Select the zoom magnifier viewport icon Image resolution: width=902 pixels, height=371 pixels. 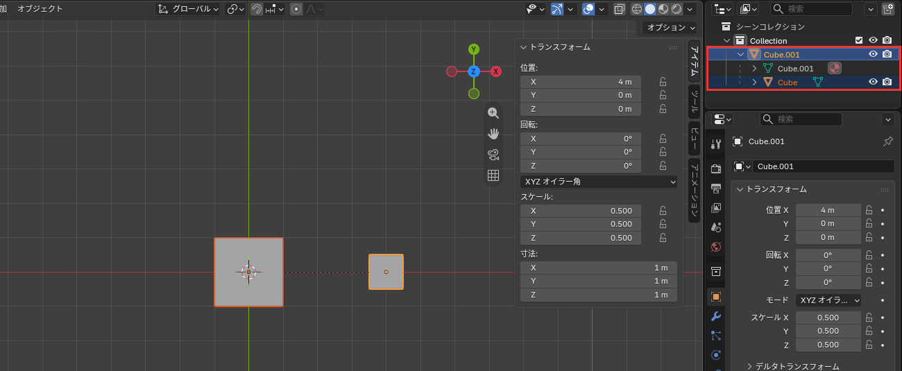[493, 113]
